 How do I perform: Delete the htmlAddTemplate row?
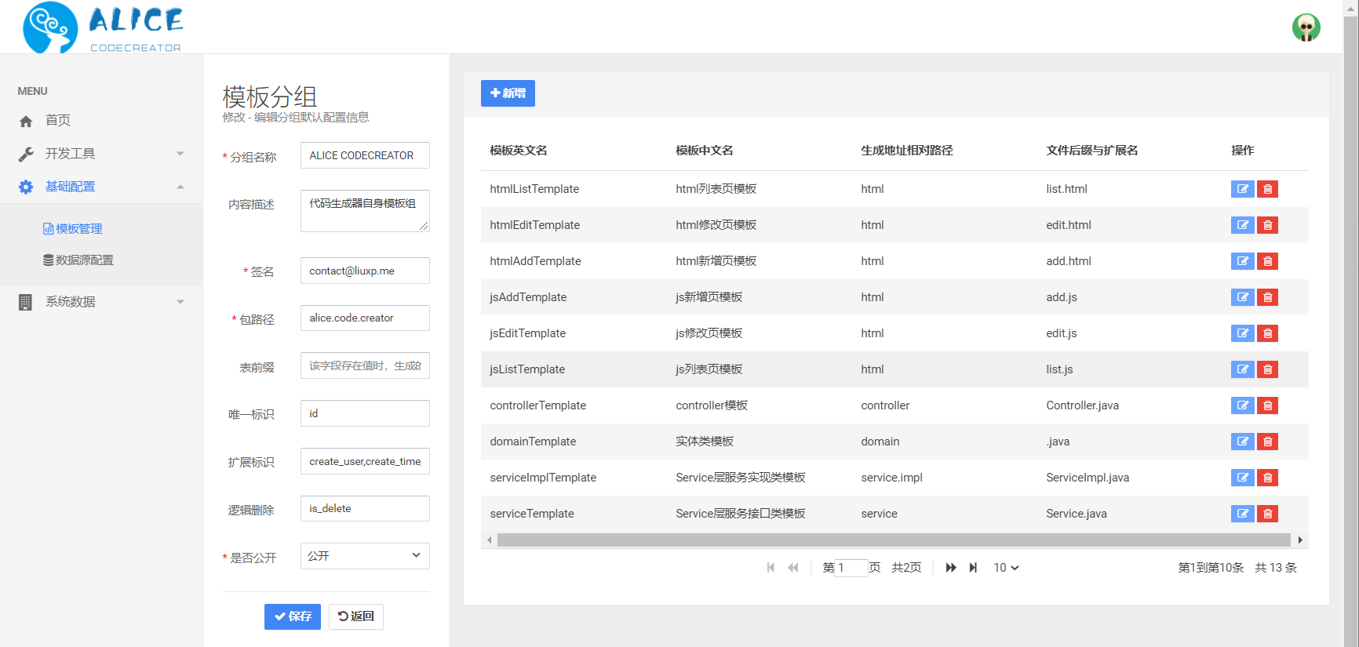pyautogui.click(x=1267, y=261)
